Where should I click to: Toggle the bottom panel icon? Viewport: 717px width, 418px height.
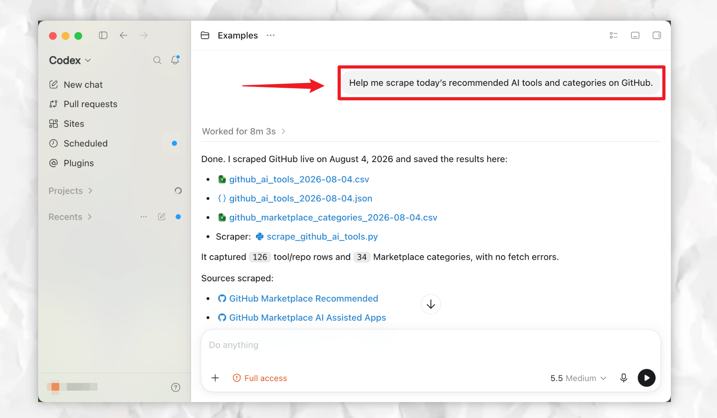point(635,35)
